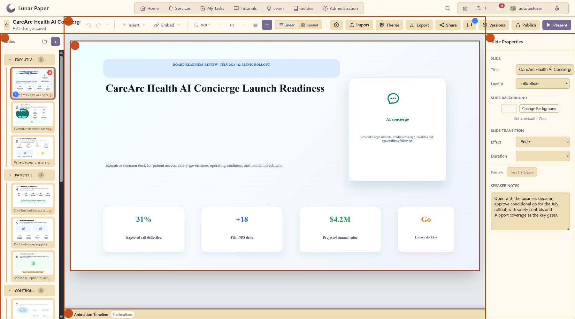The width and height of the screenshot is (575, 319).
Task: Open the Embed dropdown
Action: pyautogui.click(x=167, y=25)
